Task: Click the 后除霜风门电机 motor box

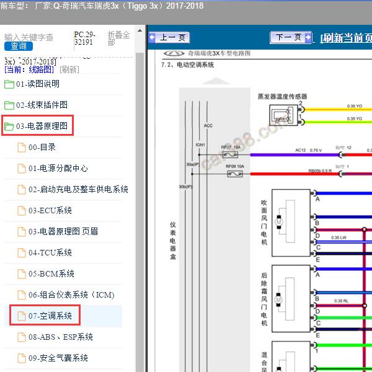Action: point(291,299)
